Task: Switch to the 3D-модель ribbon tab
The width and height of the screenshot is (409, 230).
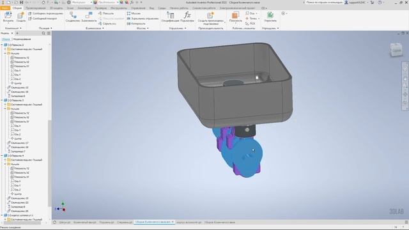Action: pos(56,8)
